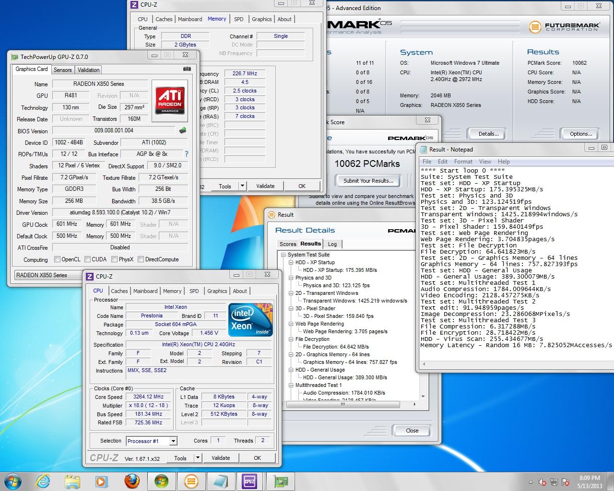
Task: Open the Log tab in Result Details
Action: [332, 244]
